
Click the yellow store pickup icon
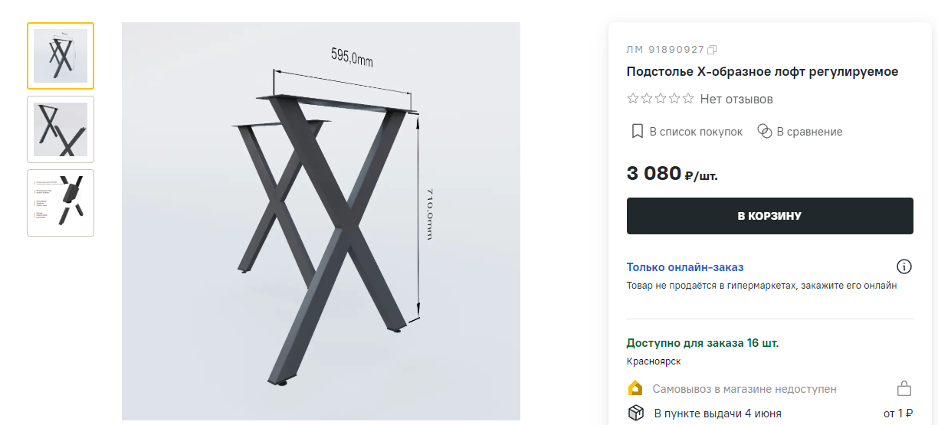[635, 388]
